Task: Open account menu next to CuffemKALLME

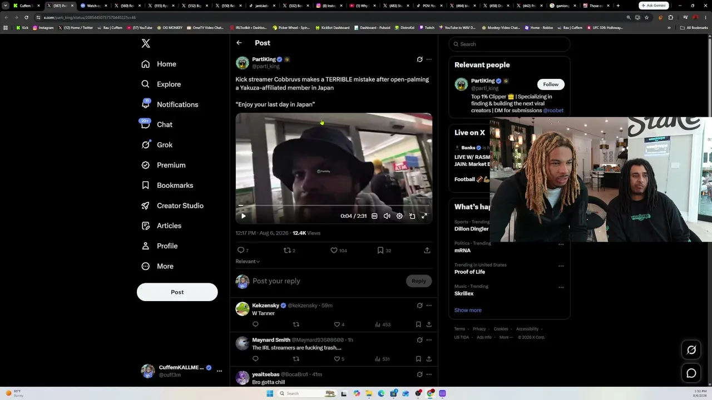Action: click(219, 371)
